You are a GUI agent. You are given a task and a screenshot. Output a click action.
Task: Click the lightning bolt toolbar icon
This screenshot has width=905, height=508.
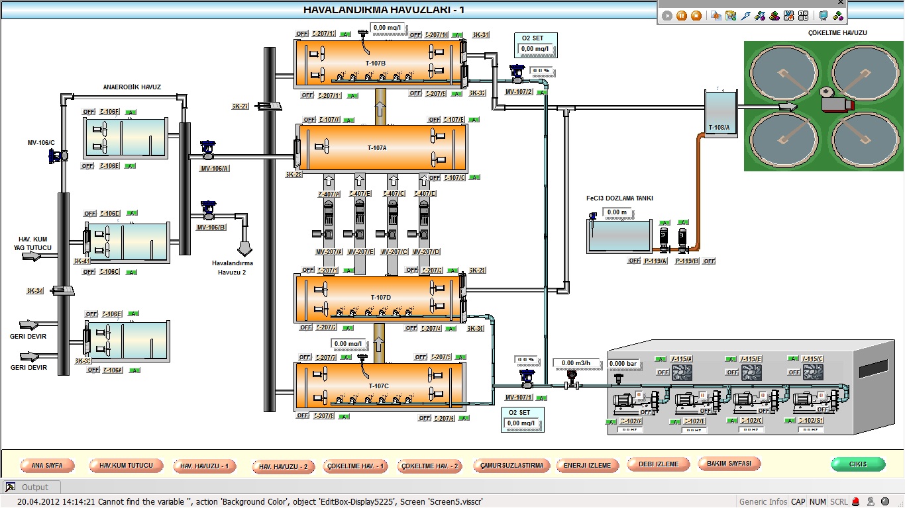[x=745, y=16]
